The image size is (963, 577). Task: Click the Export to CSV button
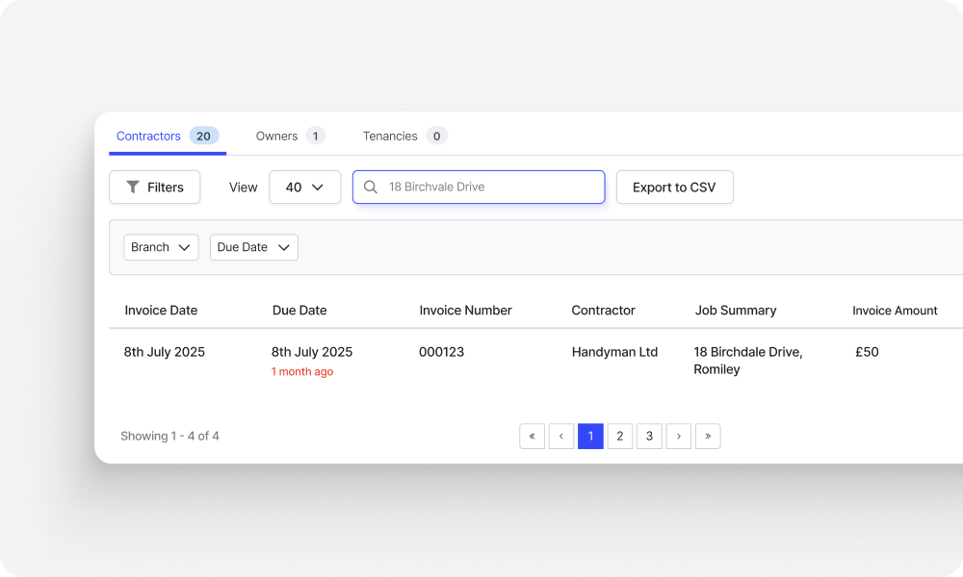[x=674, y=187]
